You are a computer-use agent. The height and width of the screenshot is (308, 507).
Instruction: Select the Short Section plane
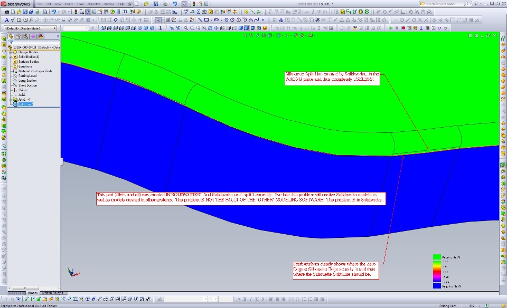[27, 85]
